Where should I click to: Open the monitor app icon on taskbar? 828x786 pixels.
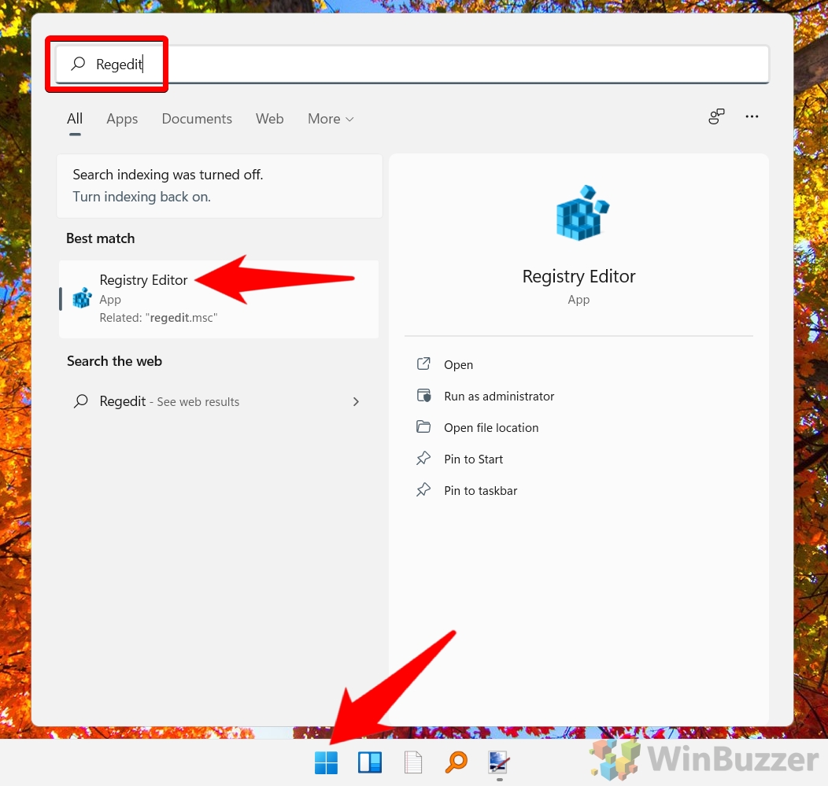[499, 762]
